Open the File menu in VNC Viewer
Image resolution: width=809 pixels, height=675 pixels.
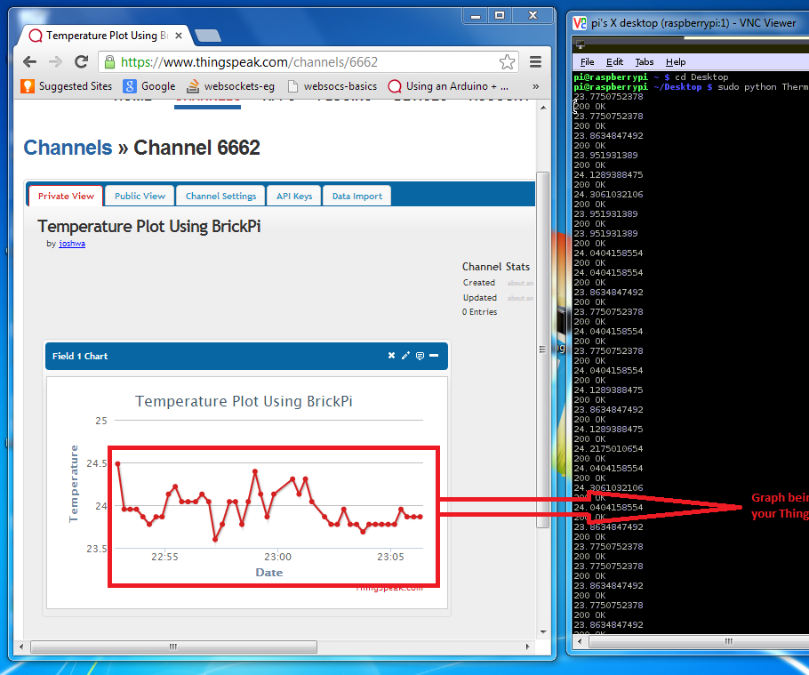click(x=586, y=61)
